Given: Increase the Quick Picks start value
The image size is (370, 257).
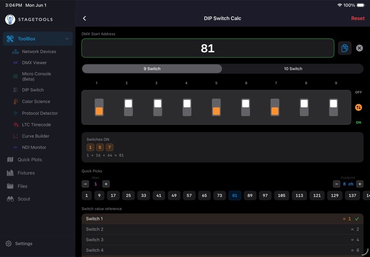Looking at the screenshot, I should click(x=106, y=184).
